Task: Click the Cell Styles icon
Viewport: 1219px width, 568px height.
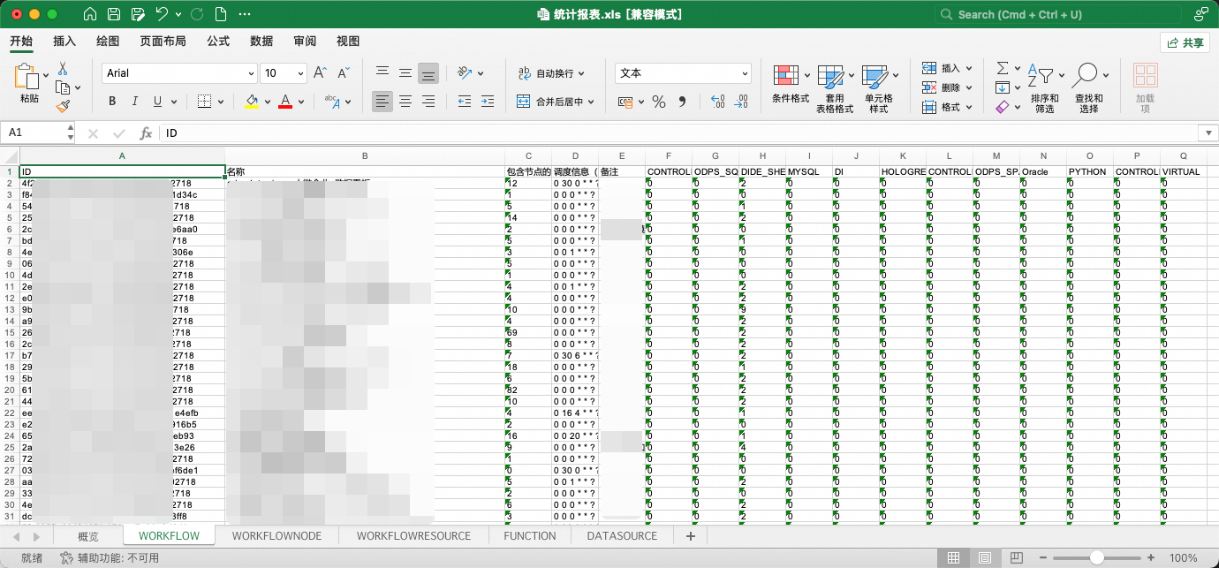Action: coord(874,76)
